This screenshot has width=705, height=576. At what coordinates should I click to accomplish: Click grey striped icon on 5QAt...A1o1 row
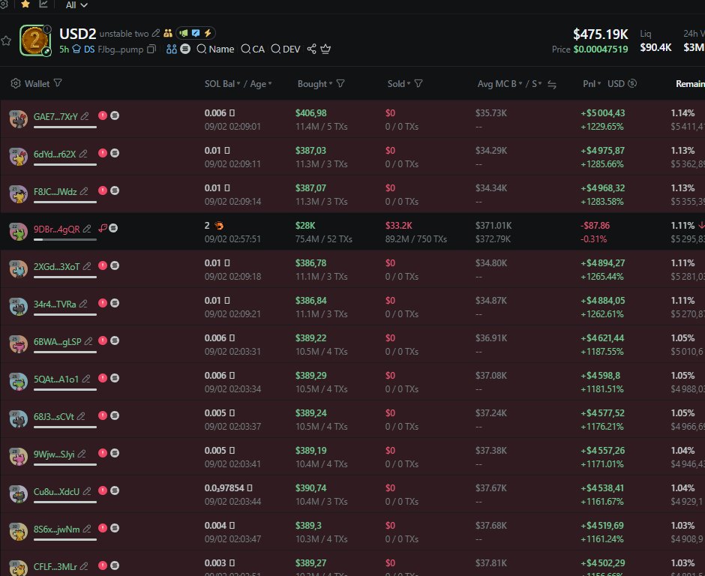point(115,378)
